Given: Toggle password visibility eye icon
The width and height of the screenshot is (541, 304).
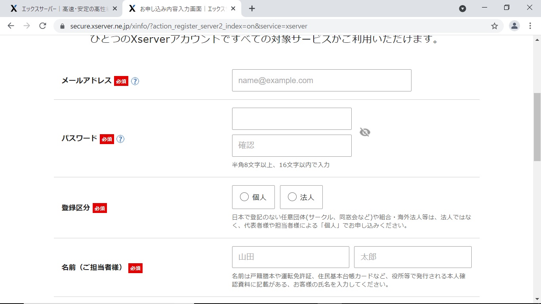Looking at the screenshot, I should [365, 132].
